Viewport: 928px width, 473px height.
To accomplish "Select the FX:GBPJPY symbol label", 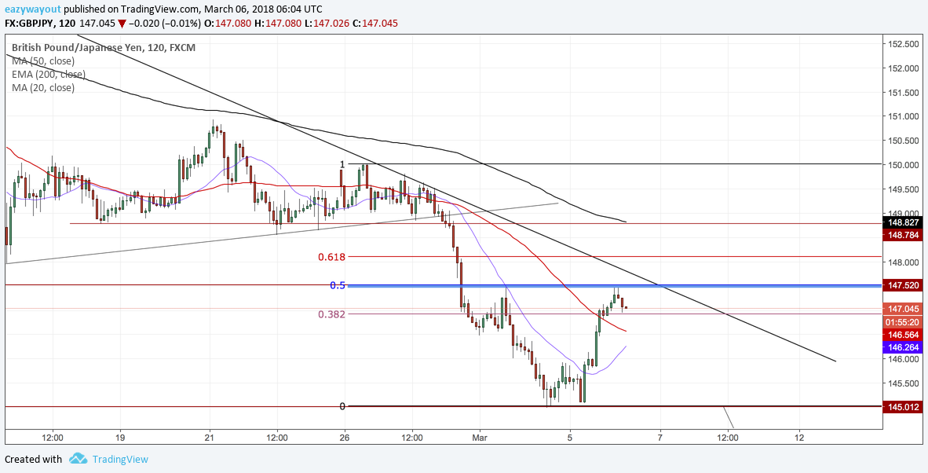I will click(31, 23).
